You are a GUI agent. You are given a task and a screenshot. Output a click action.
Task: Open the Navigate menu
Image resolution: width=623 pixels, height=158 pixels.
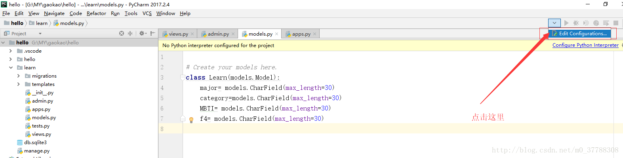(54, 13)
